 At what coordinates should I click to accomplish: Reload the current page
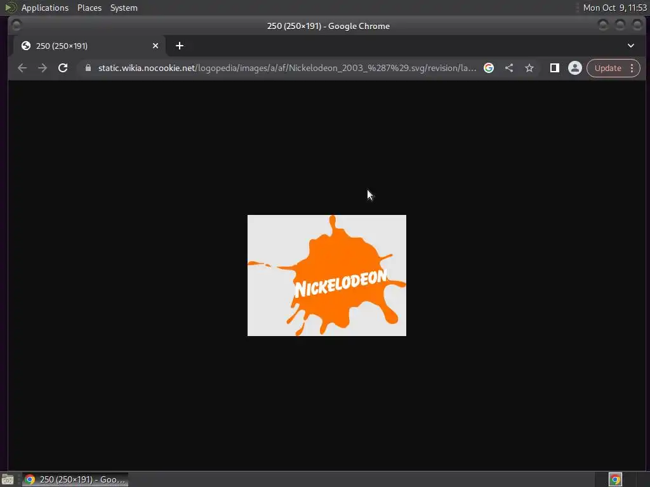pos(63,68)
